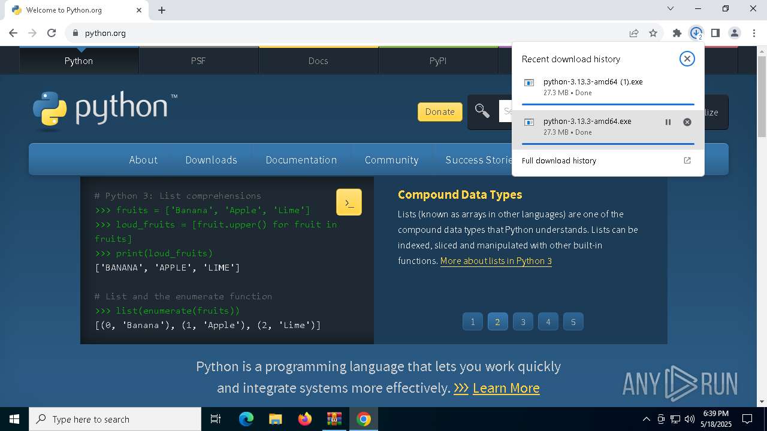Close the Welcome to Python.org tab
The height and width of the screenshot is (431, 767).
click(140, 10)
